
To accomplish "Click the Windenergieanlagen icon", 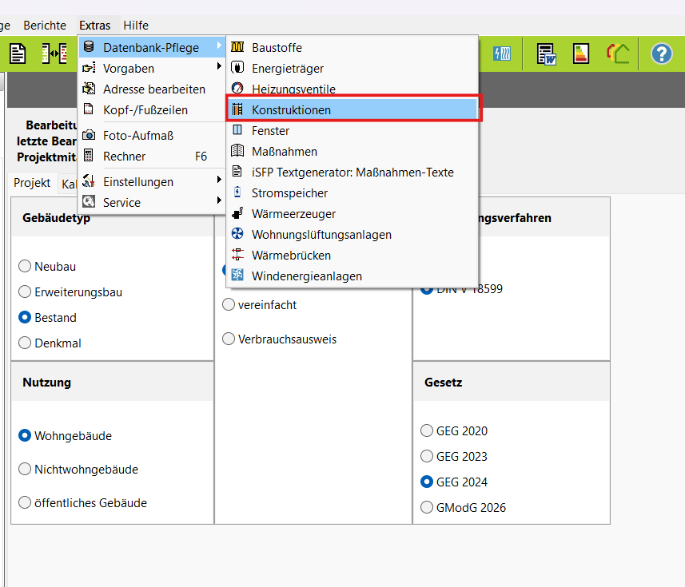I will click(x=237, y=275).
